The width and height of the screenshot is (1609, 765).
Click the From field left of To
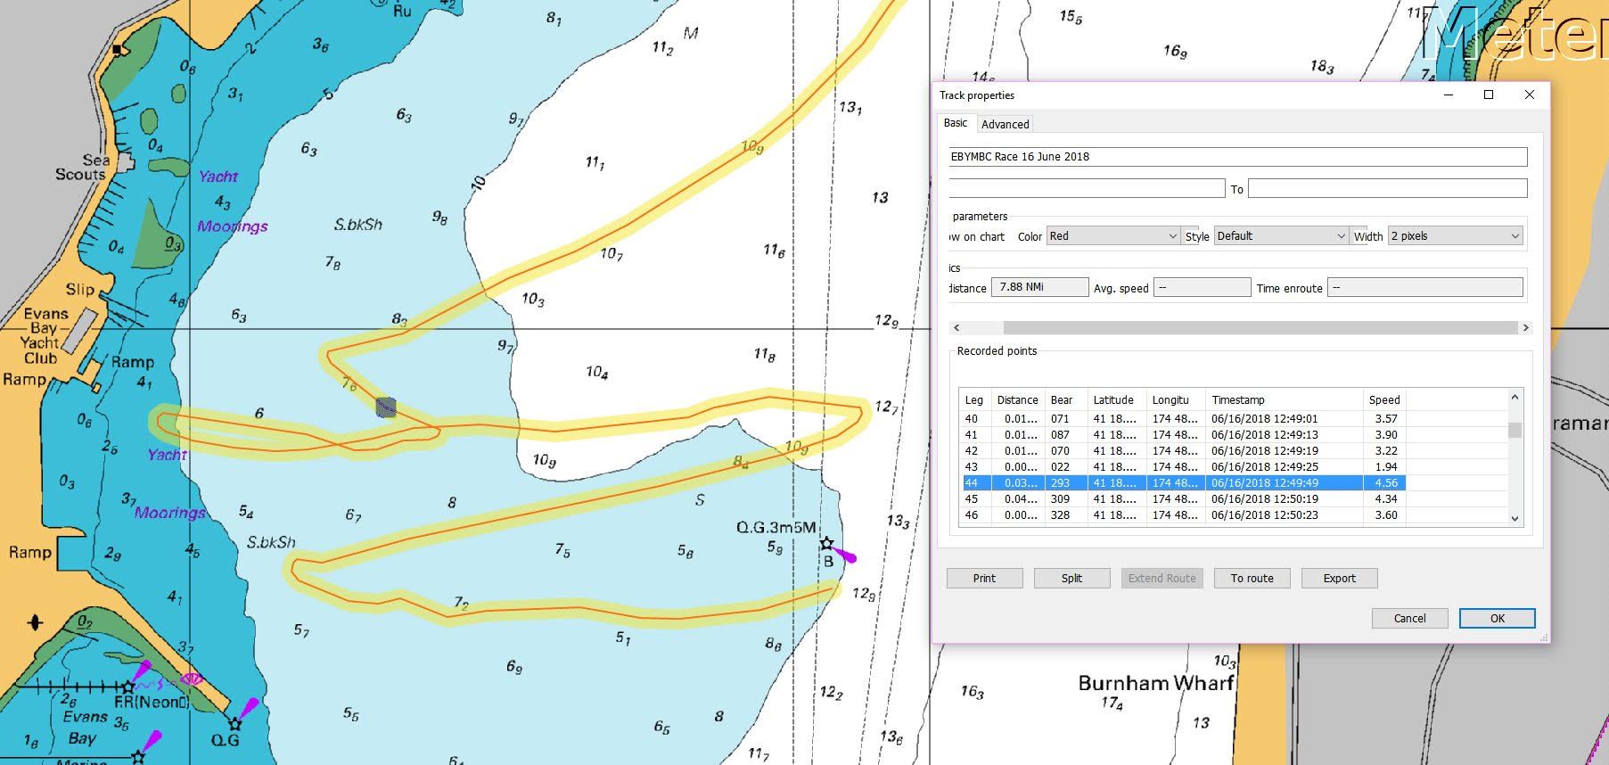pyautogui.click(x=1087, y=188)
